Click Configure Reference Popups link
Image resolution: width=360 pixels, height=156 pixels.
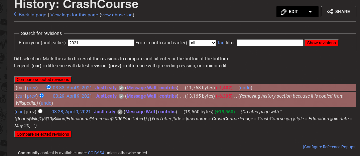(x=330, y=147)
